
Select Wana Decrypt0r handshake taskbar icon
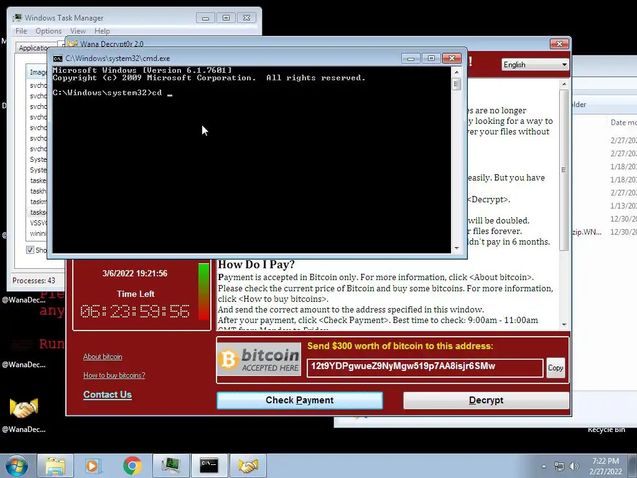pyautogui.click(x=248, y=466)
